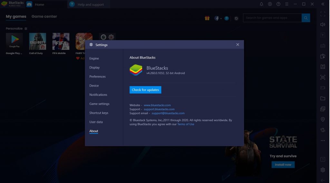Click the blue help circle near search
Viewport: 330px width, 183px height.
click(227, 18)
